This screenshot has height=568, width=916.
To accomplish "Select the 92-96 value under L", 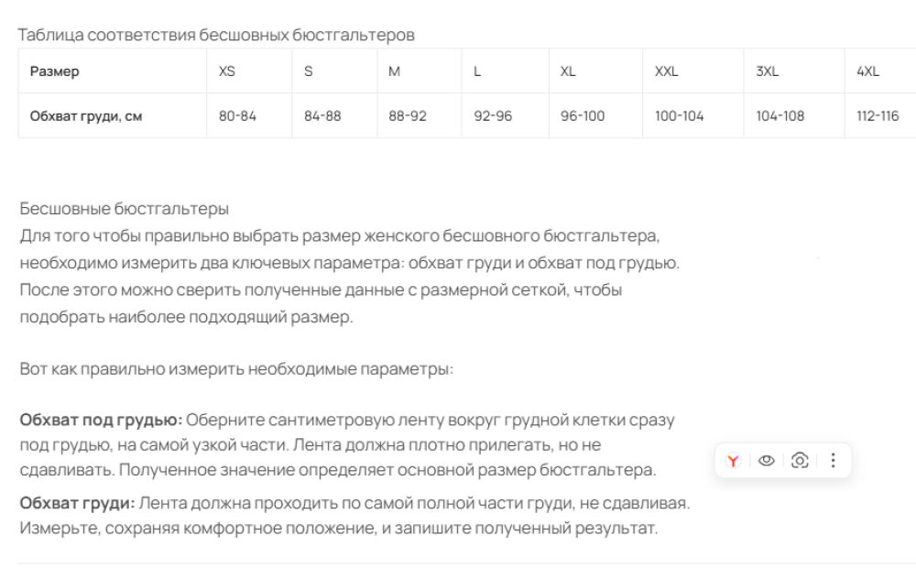I will [506, 115].
